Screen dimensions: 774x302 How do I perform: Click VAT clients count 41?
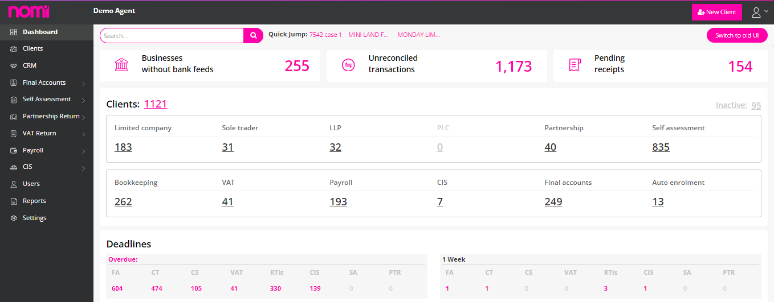[x=227, y=202]
